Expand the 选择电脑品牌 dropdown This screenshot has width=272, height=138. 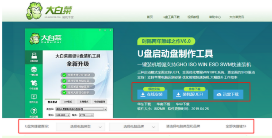tap(133, 127)
